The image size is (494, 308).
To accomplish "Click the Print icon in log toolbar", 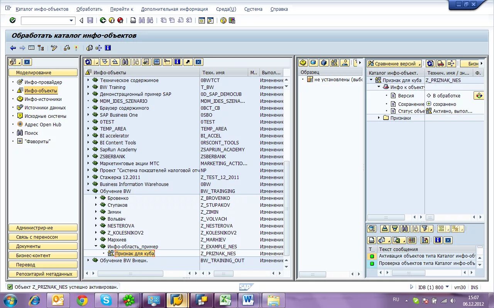I will tap(372, 240).
